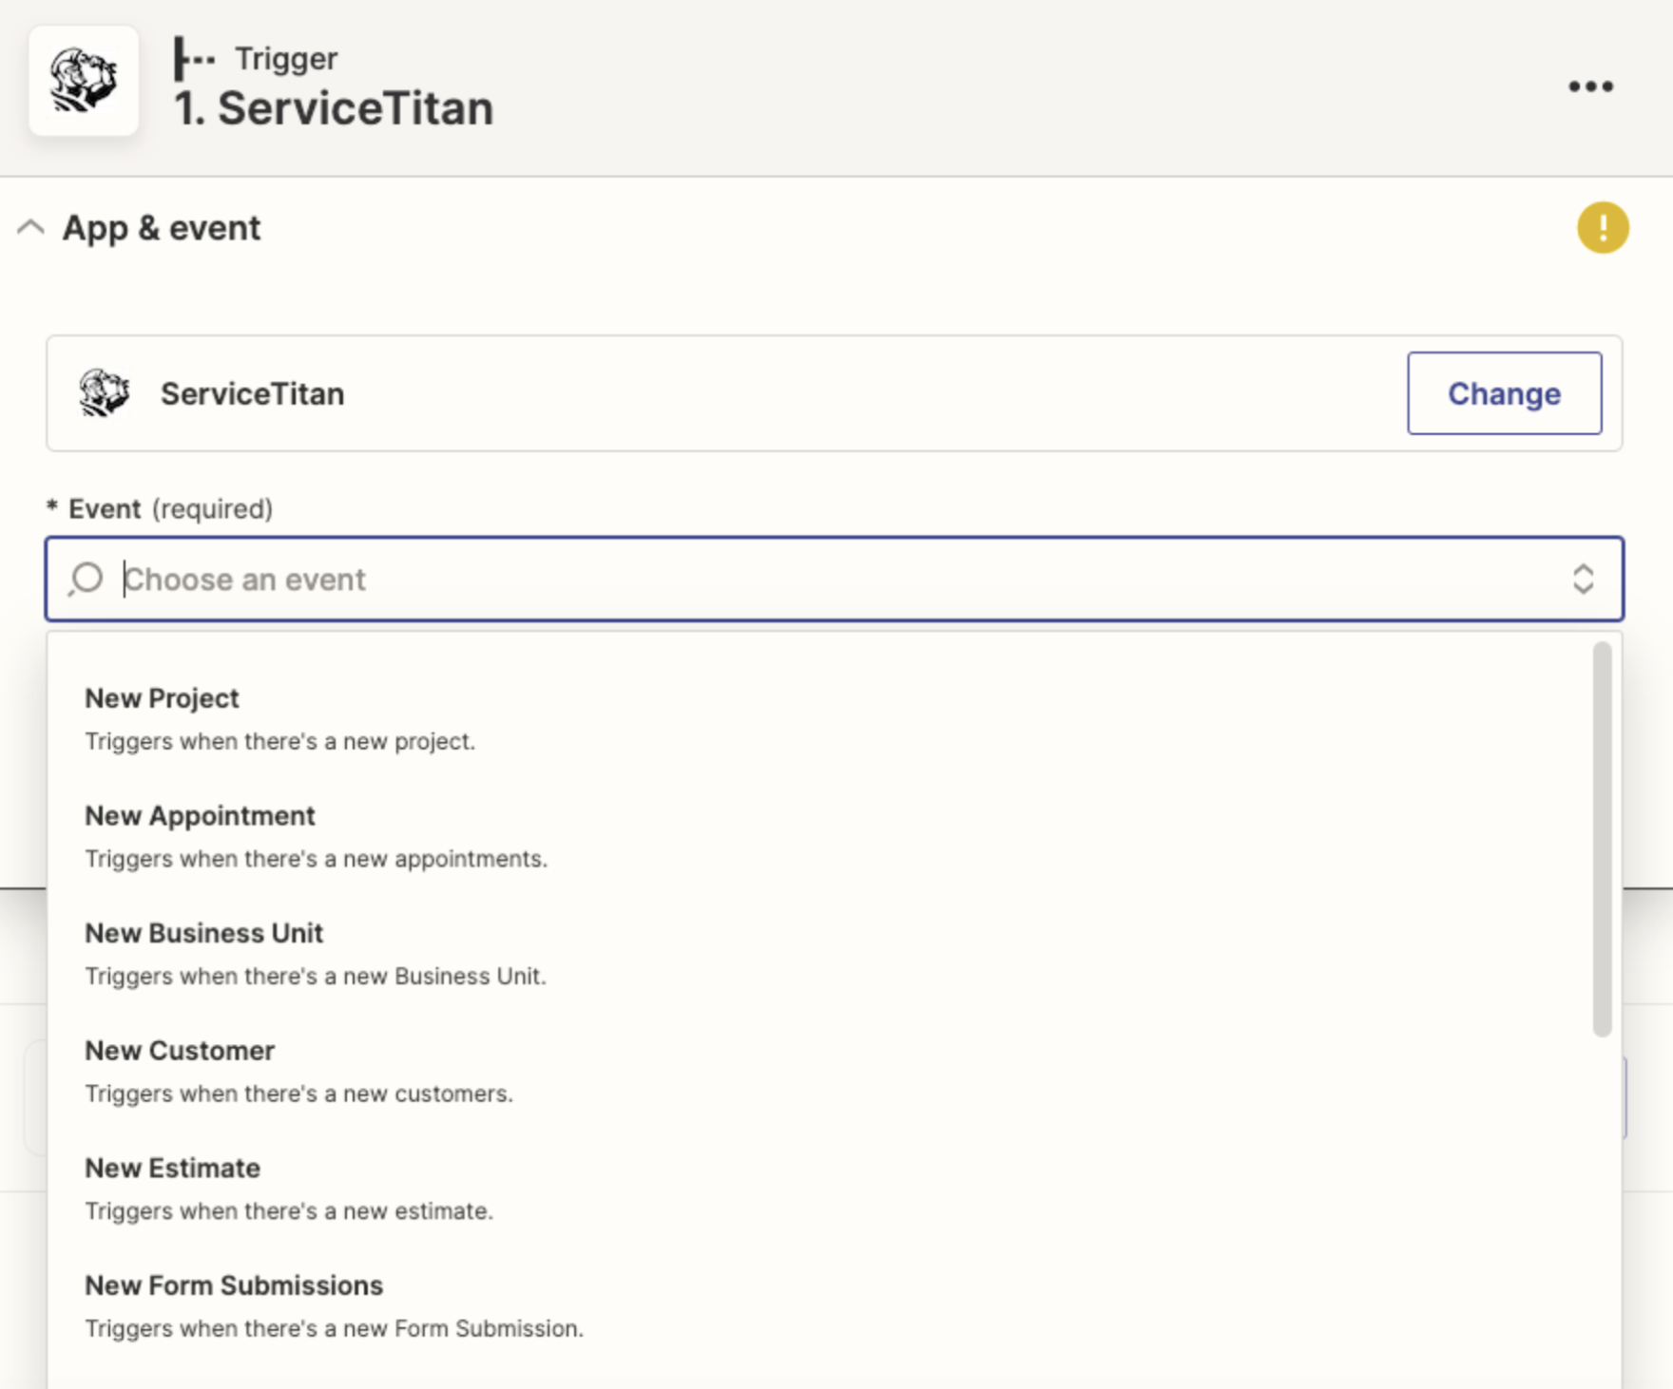Click the App & event section heading
This screenshot has width=1673, height=1389.
click(x=162, y=228)
